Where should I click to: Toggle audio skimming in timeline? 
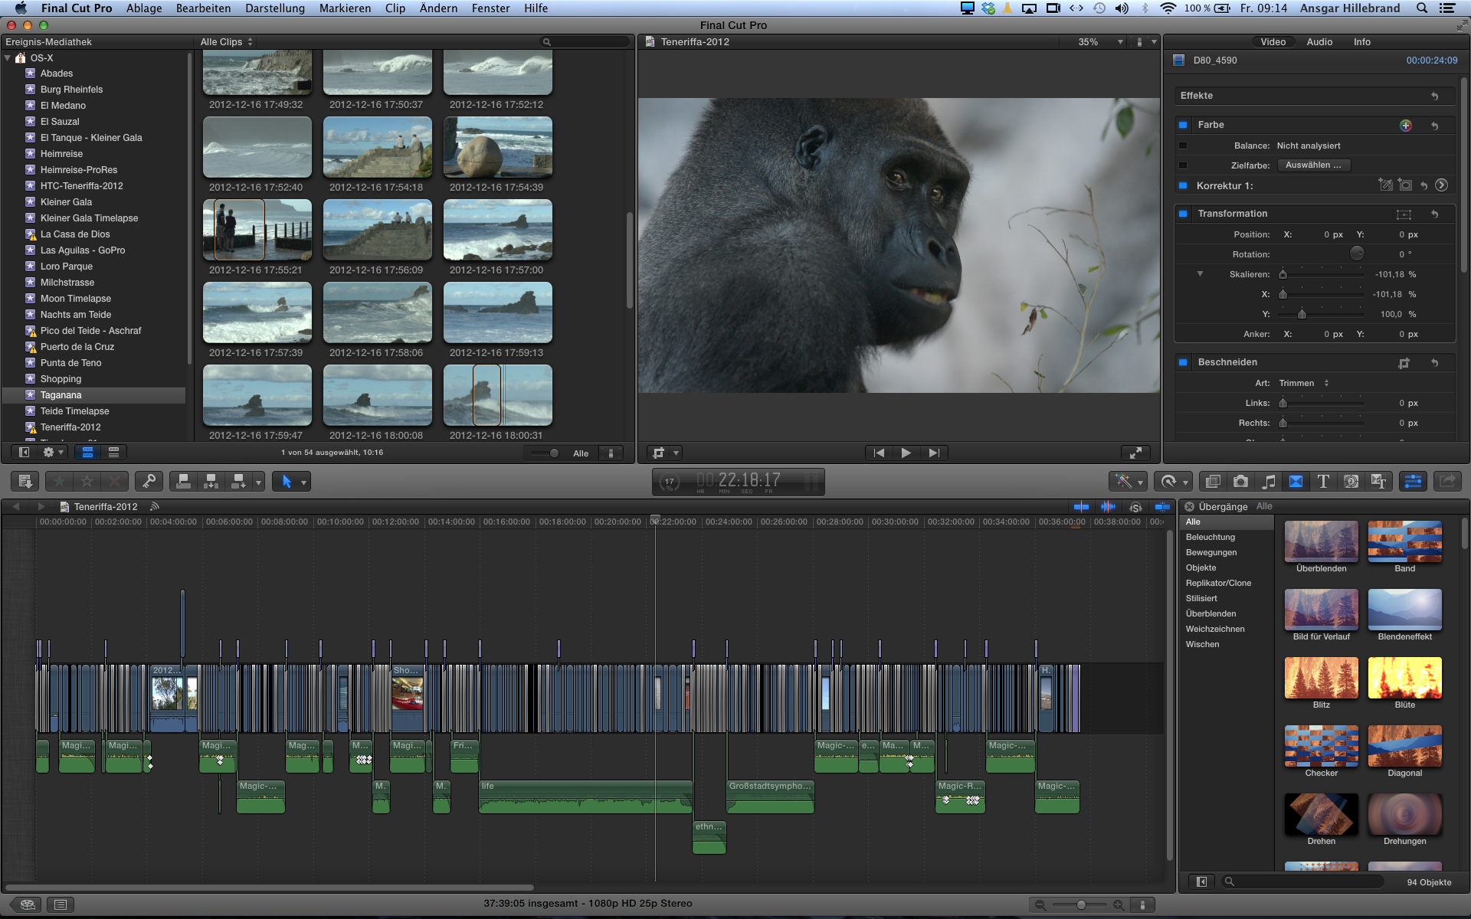(x=1108, y=507)
